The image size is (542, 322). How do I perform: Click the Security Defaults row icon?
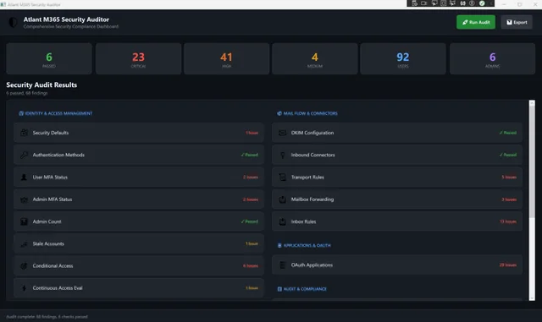coord(24,133)
